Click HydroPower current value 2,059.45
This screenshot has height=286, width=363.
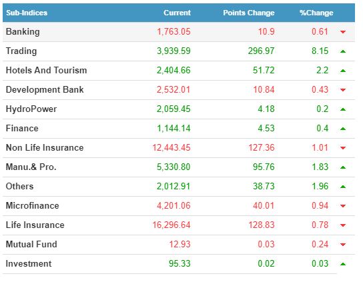173,109
